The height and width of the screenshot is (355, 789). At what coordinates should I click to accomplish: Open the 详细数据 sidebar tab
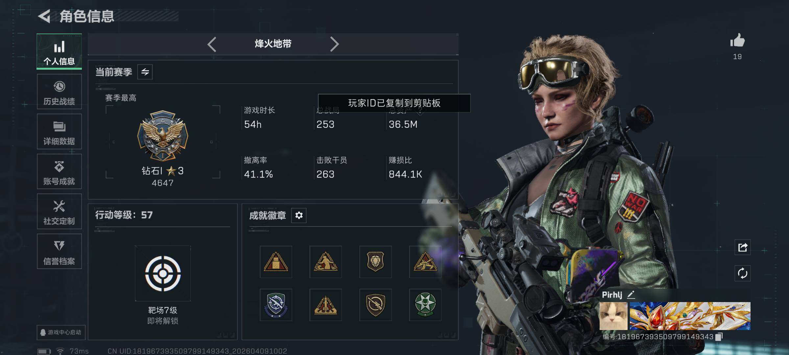[59, 131]
